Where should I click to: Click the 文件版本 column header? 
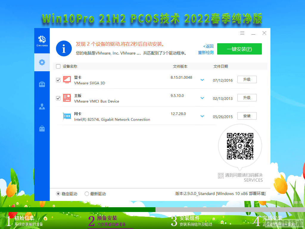click(180, 66)
